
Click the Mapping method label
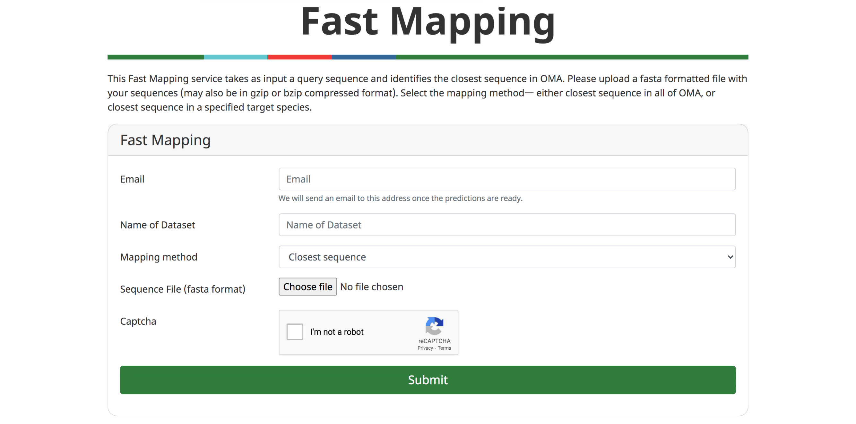click(x=159, y=257)
